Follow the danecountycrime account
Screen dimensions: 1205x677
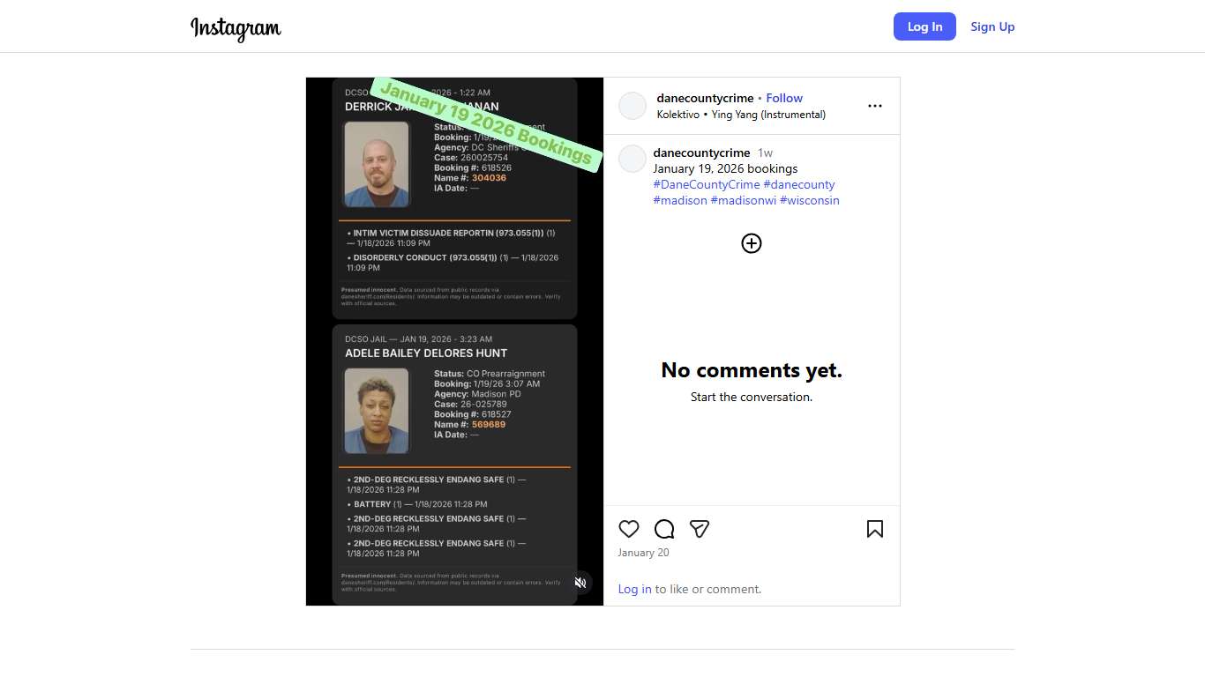(x=784, y=98)
